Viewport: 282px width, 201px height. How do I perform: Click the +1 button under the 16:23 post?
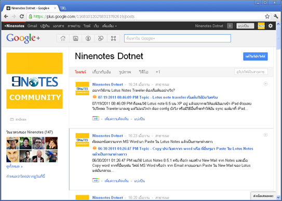point(96,180)
